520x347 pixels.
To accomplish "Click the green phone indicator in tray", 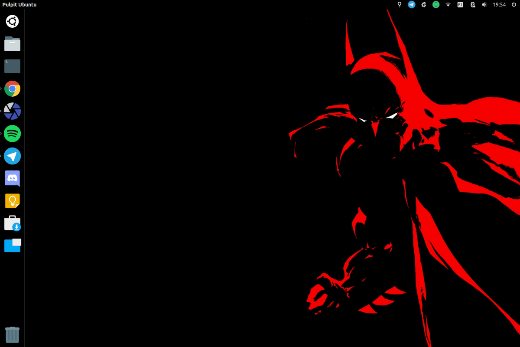I will click(x=436, y=4).
